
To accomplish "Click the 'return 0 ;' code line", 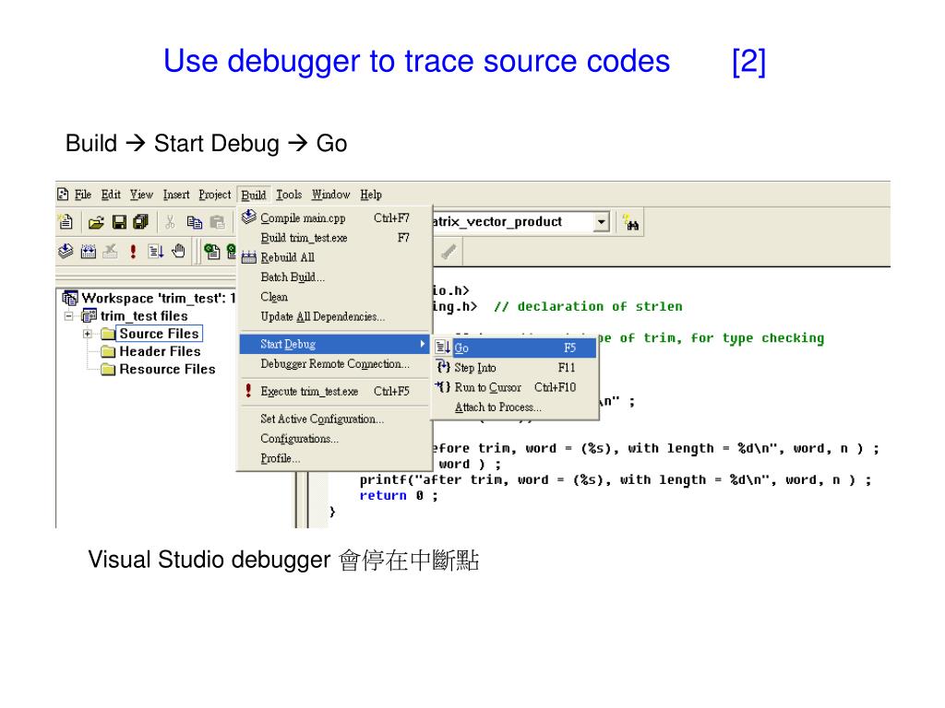I will [x=399, y=495].
